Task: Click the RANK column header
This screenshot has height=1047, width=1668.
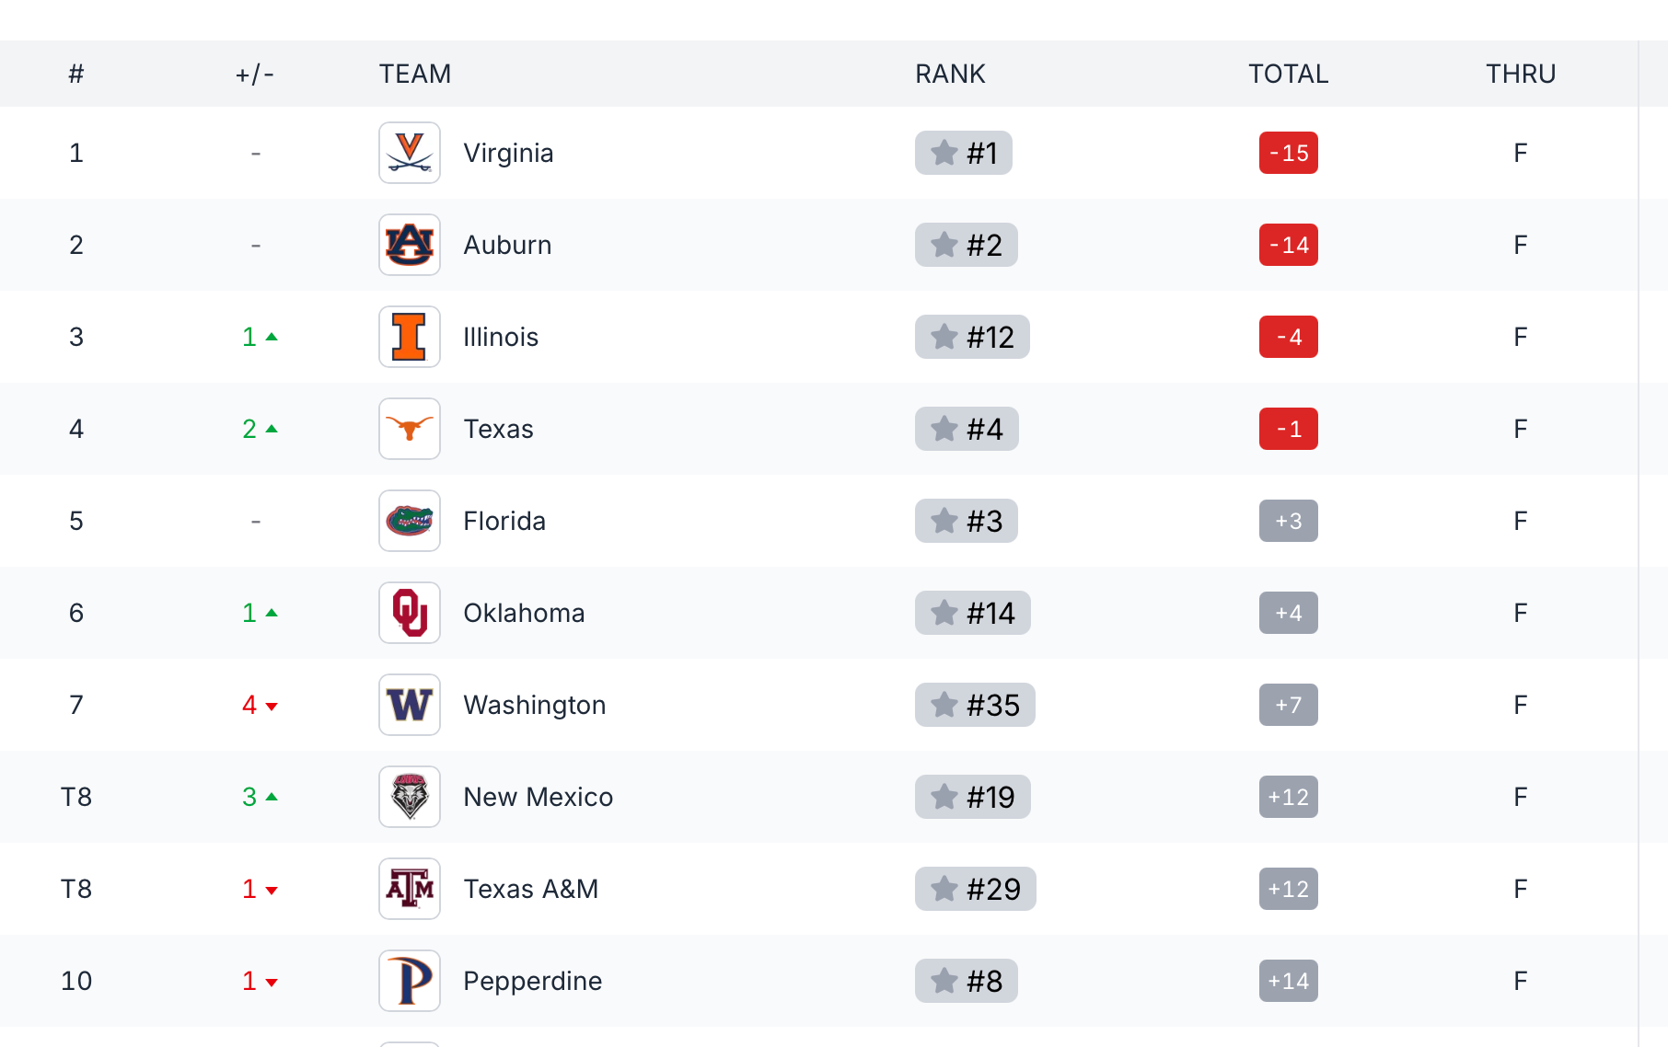Action: [x=950, y=74]
